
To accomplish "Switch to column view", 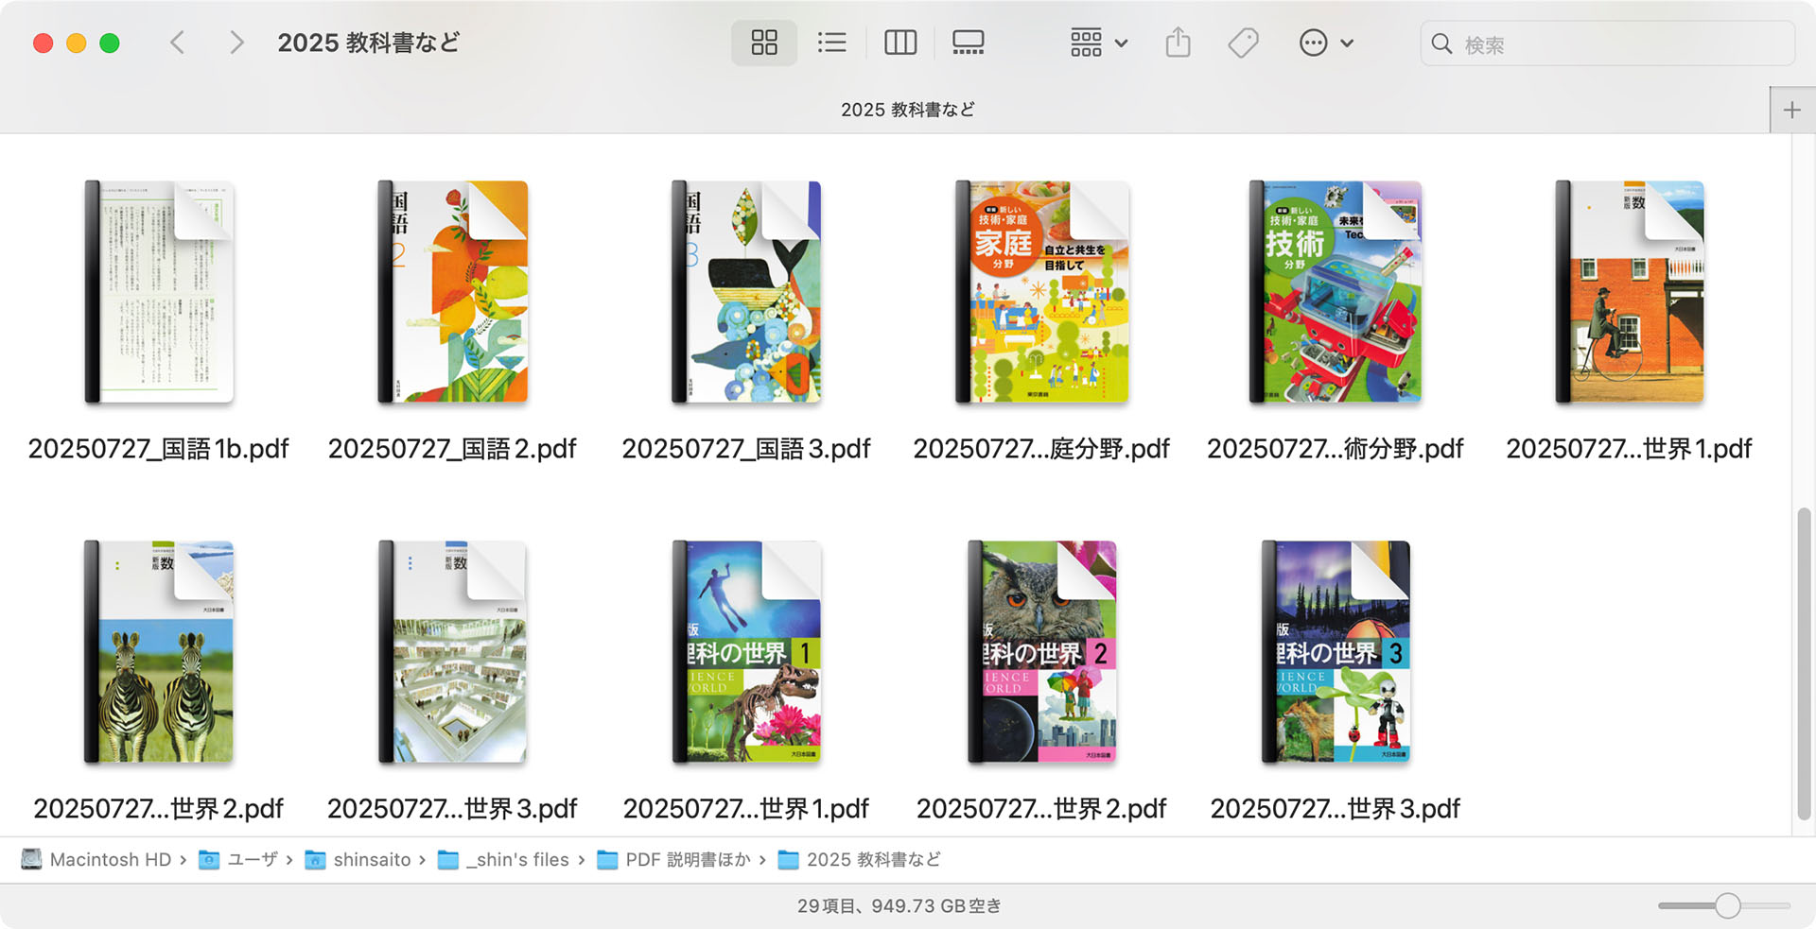I will click(899, 43).
